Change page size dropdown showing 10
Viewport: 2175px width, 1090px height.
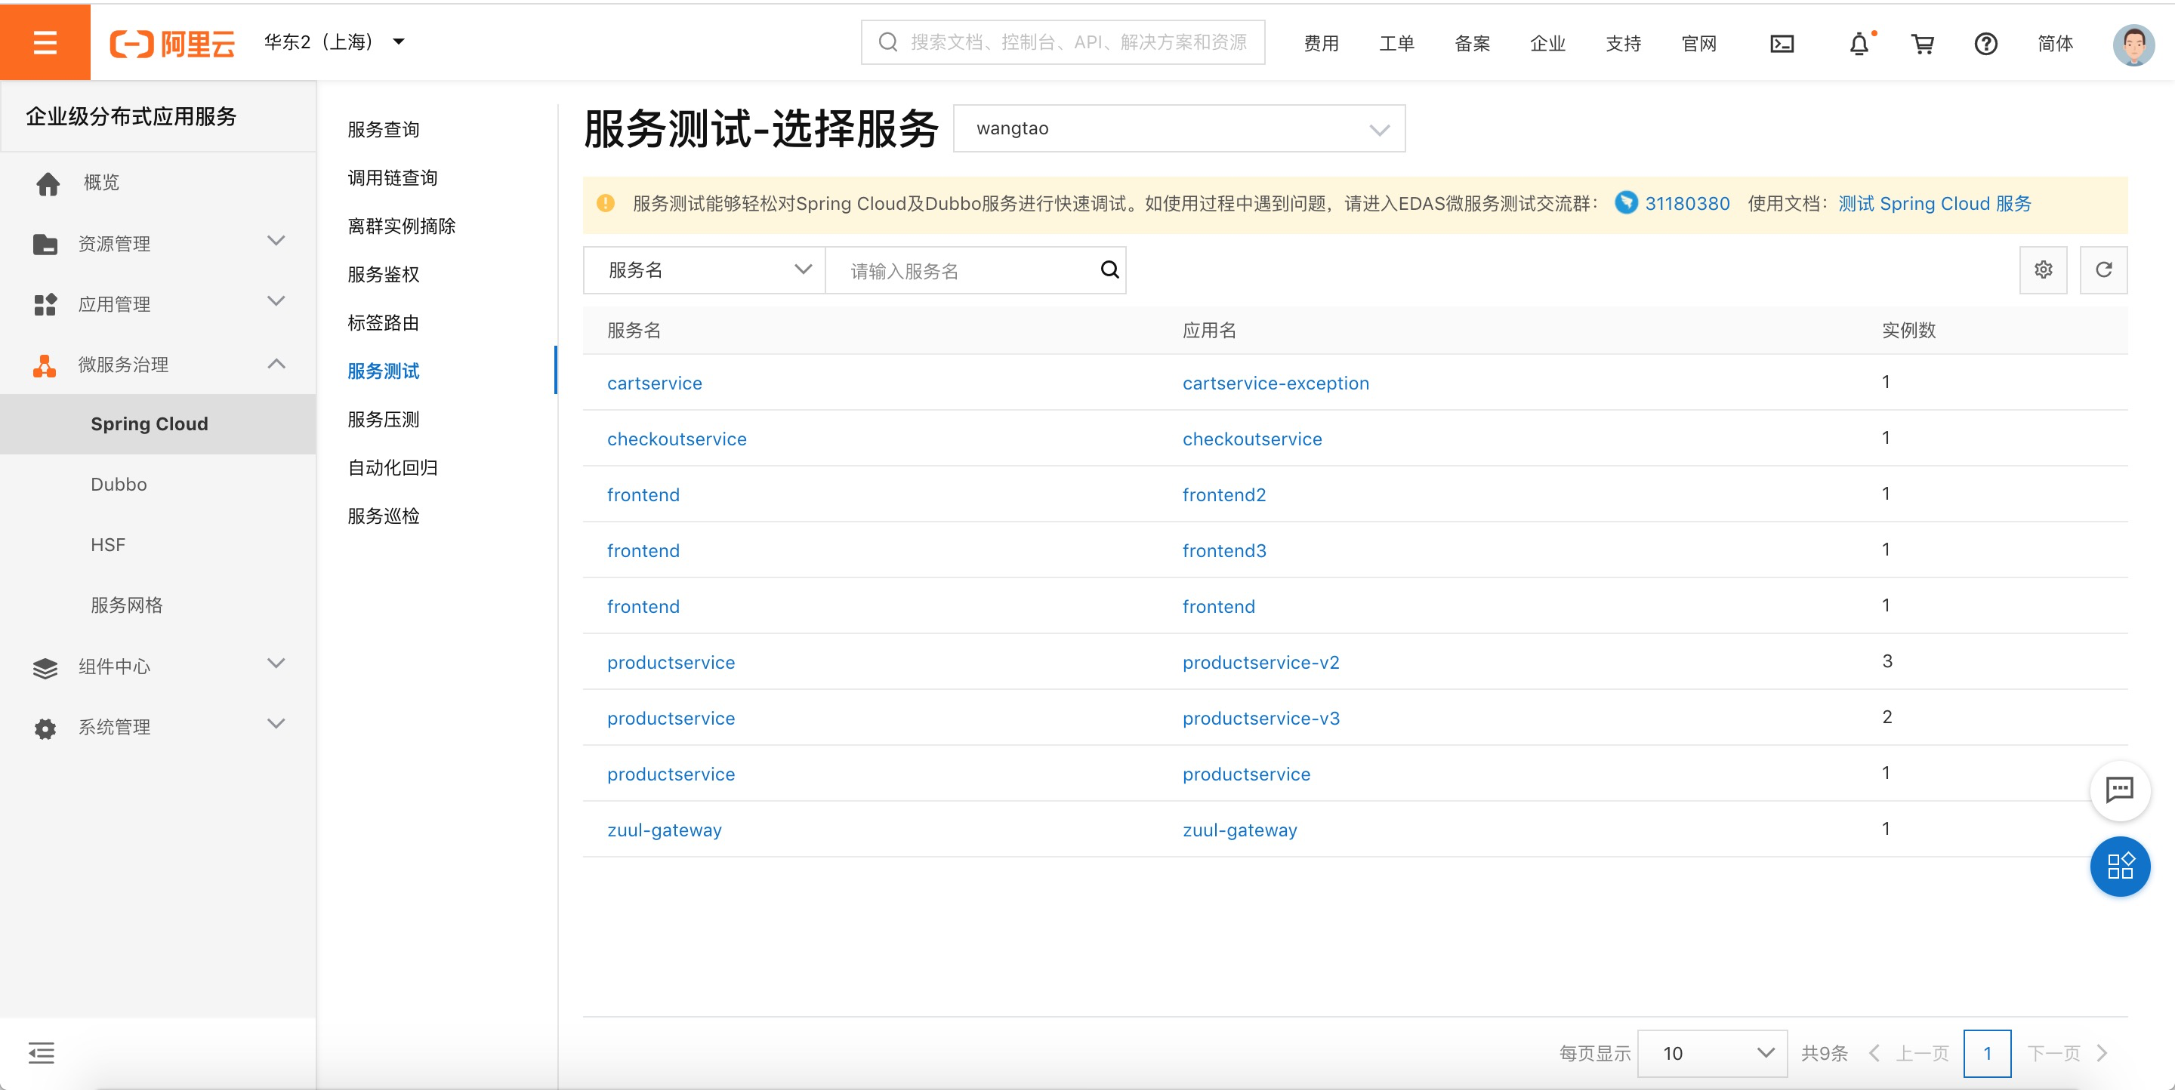tap(1711, 1053)
